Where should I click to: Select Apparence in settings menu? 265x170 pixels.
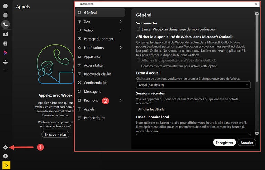click(92, 57)
